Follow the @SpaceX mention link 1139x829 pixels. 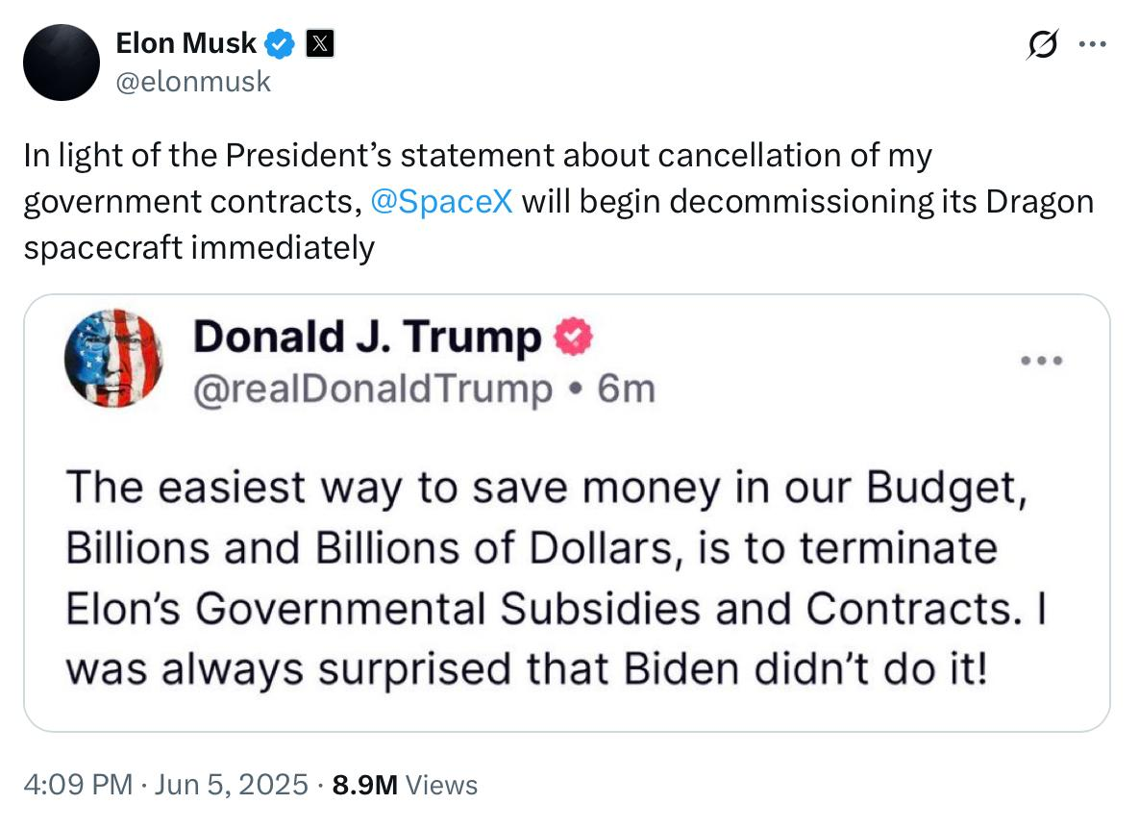point(441,201)
